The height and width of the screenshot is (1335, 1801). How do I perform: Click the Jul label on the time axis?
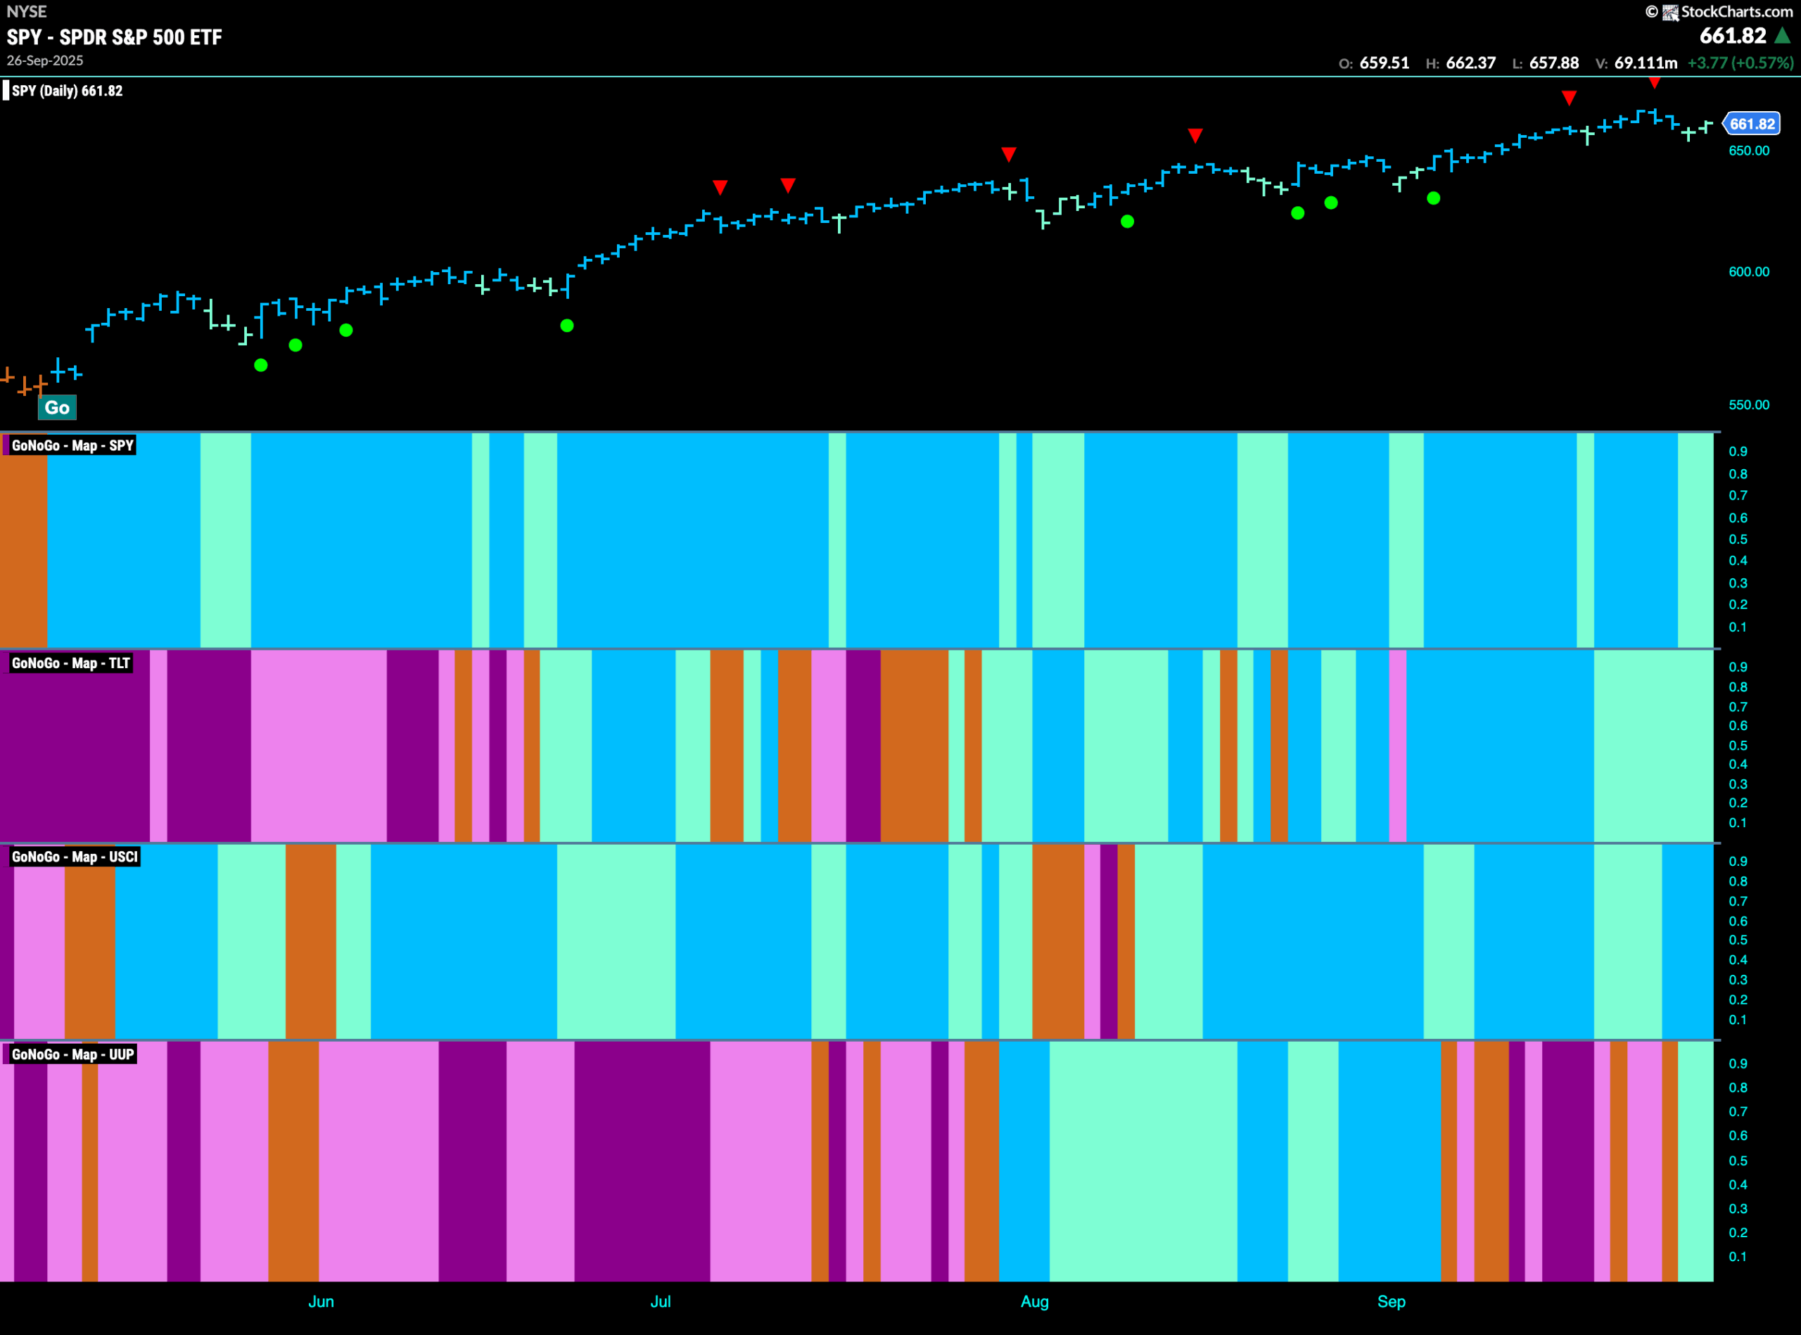point(661,1302)
